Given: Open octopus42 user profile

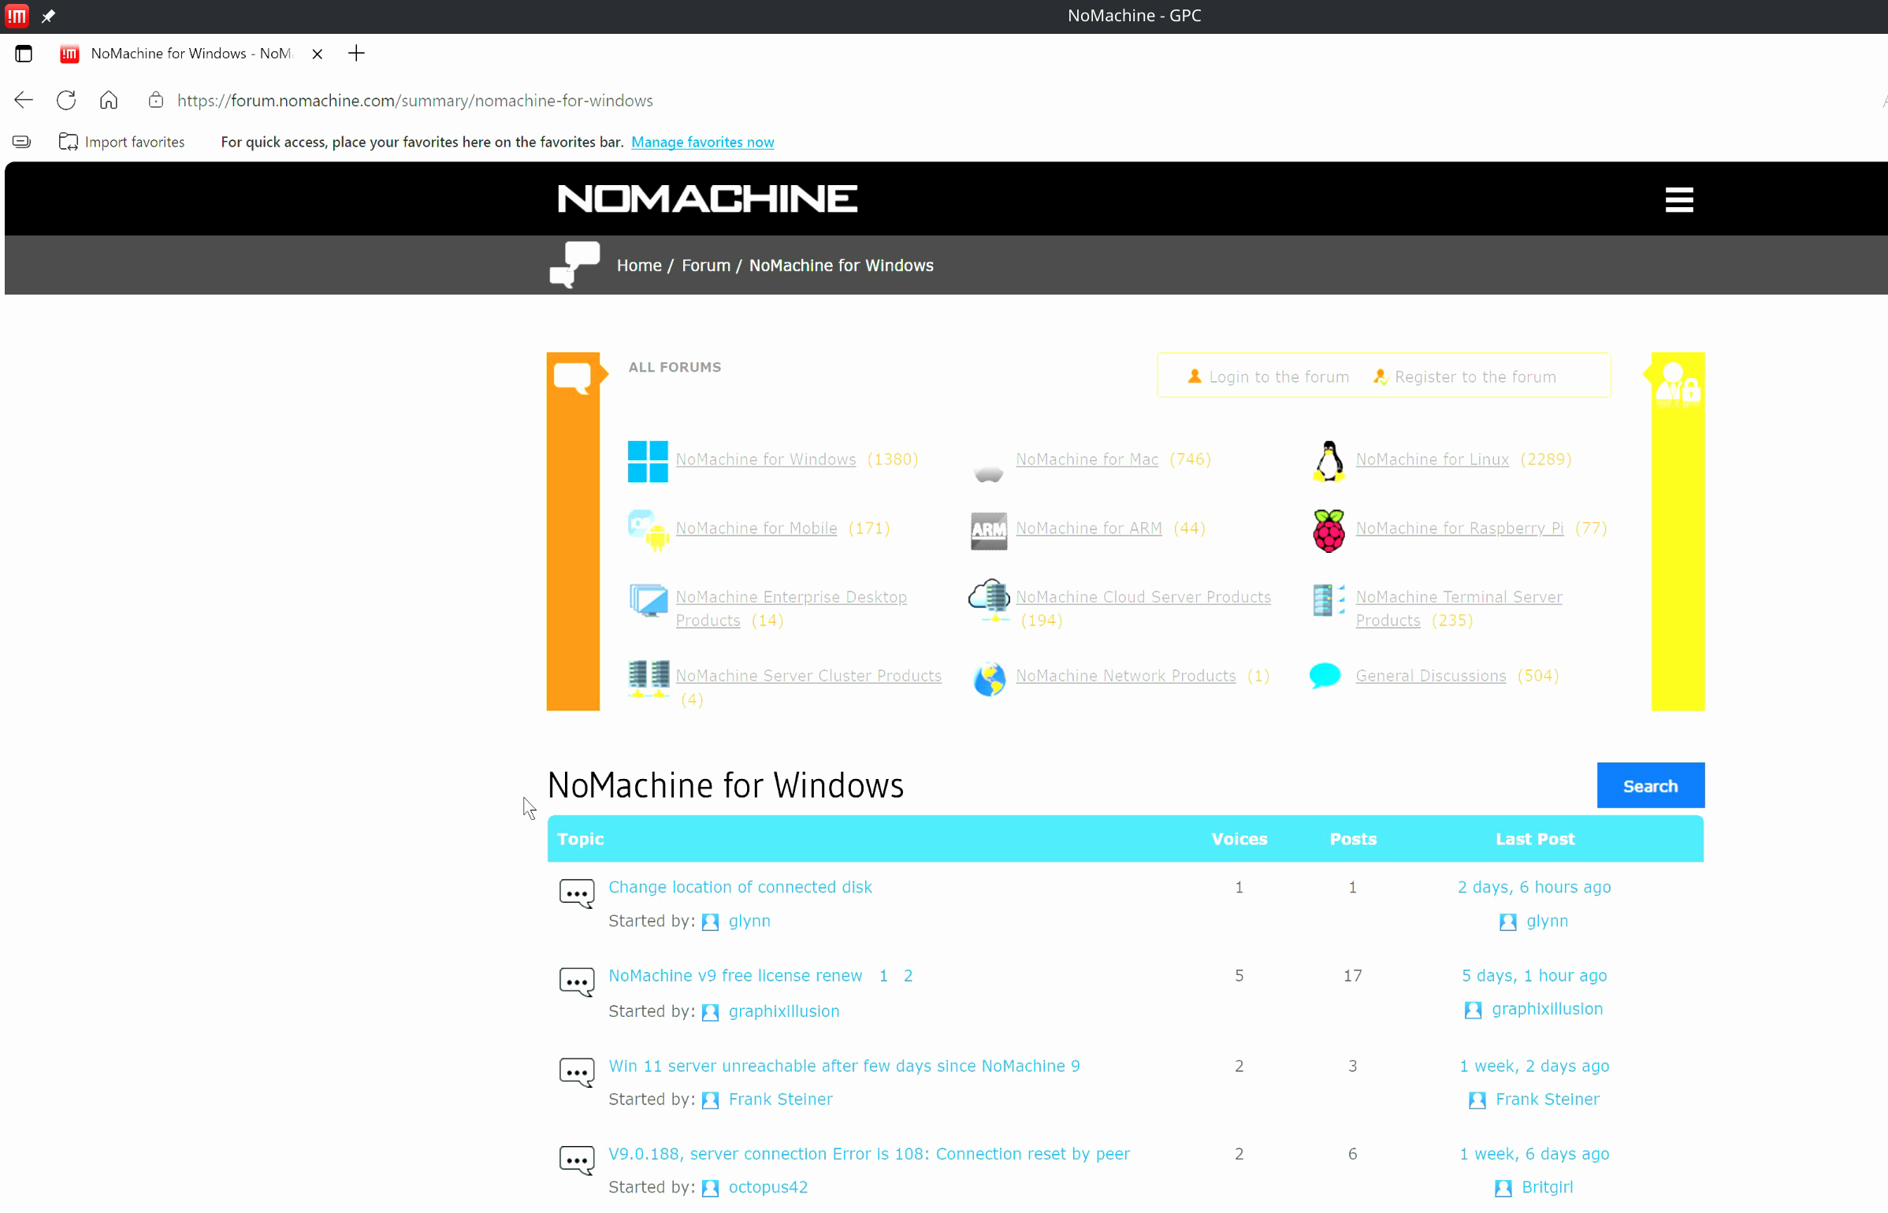Looking at the screenshot, I should click(768, 1188).
